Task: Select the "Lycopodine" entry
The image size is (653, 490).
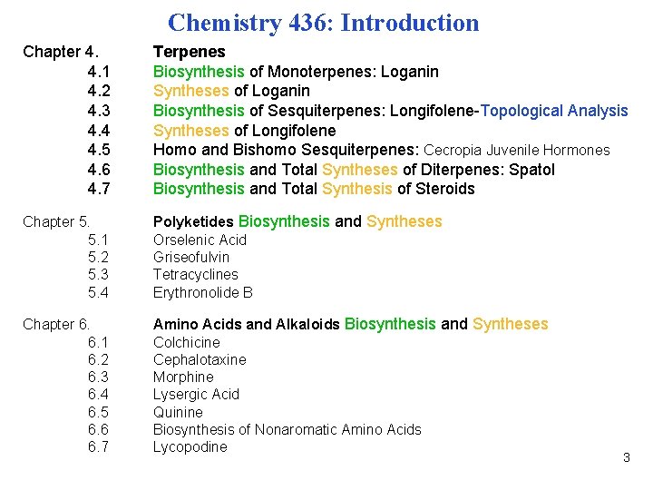Action: 190,447
